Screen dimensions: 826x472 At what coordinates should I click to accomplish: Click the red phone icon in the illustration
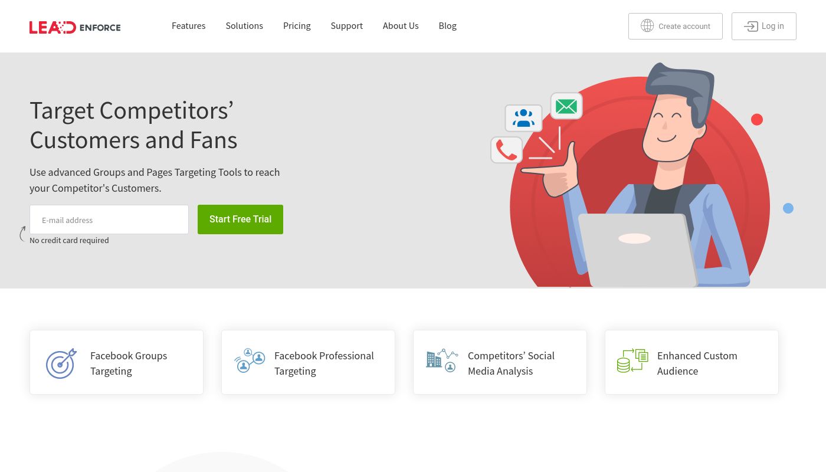click(x=506, y=149)
